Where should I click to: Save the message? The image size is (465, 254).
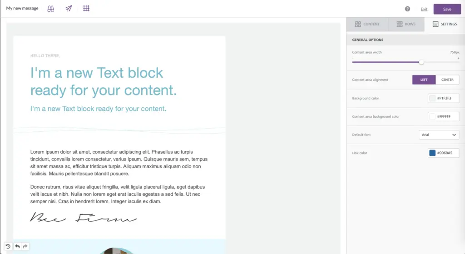pyautogui.click(x=447, y=9)
